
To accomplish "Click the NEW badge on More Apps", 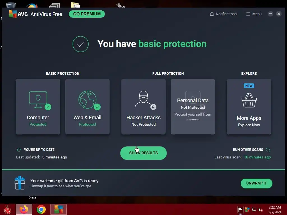I will click(x=249, y=86).
